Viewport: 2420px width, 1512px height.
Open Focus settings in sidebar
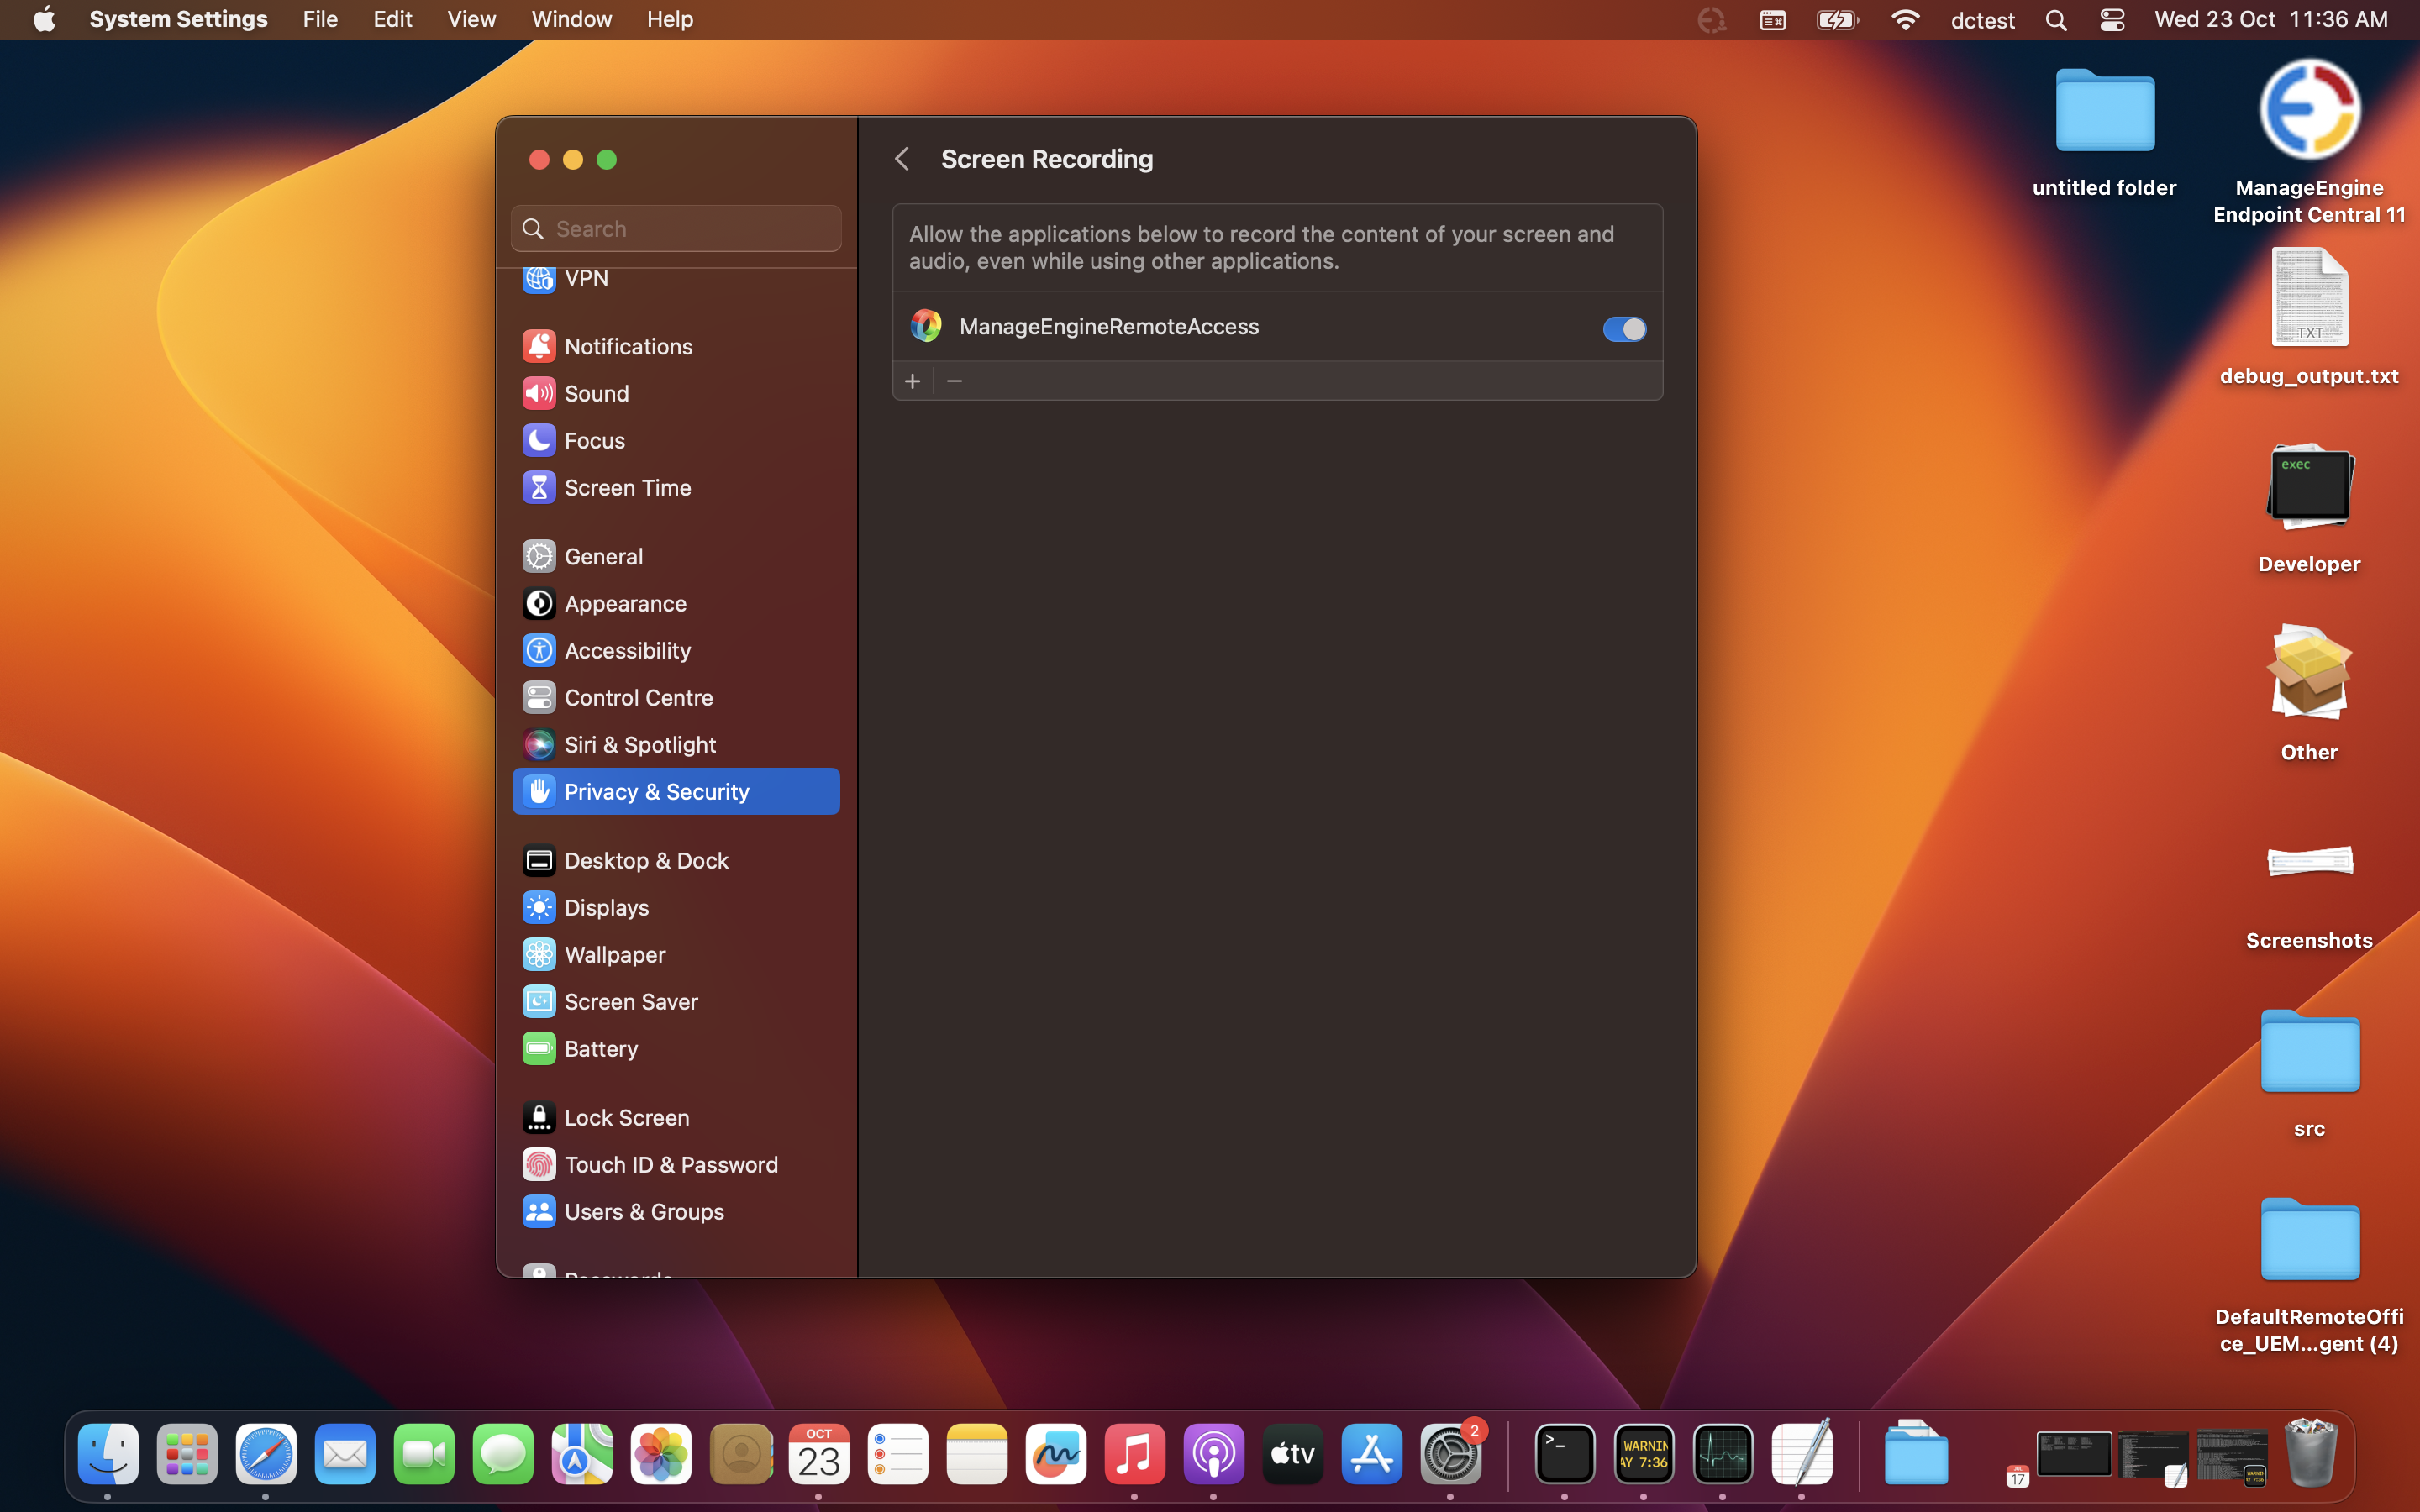594,440
